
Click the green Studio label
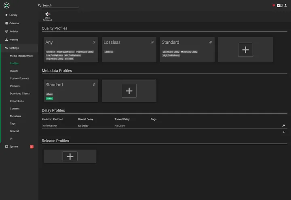coord(49,99)
